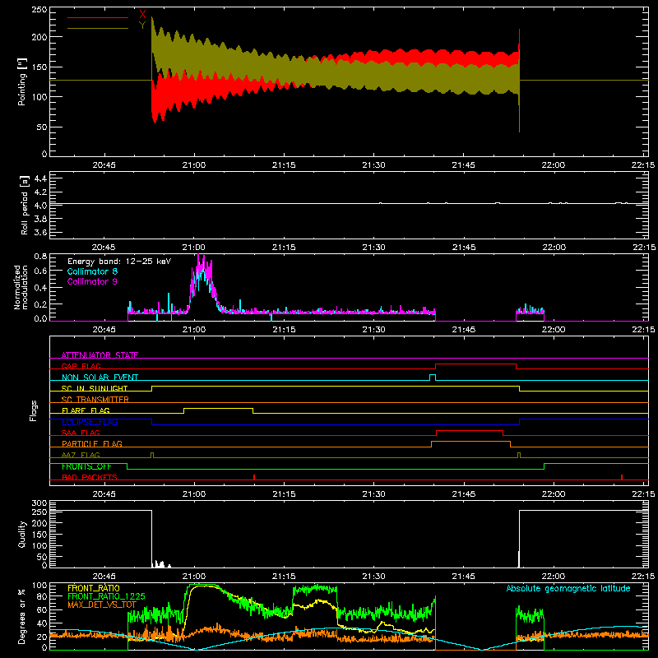Click the ATTENUATOR_STATE flag label

(x=100, y=355)
